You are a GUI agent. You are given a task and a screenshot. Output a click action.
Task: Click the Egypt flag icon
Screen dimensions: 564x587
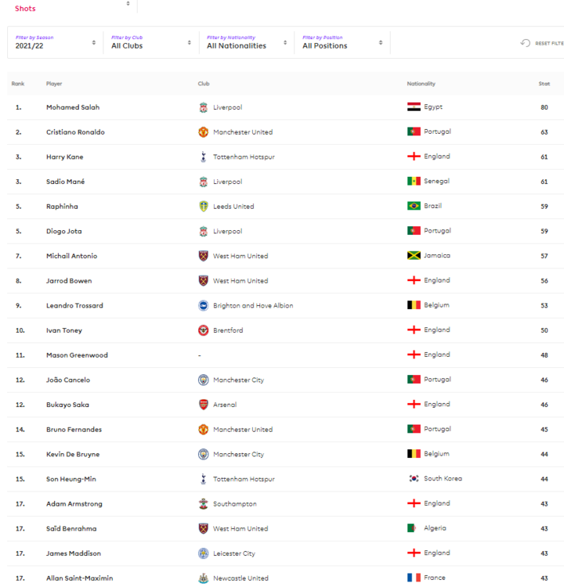click(x=414, y=106)
